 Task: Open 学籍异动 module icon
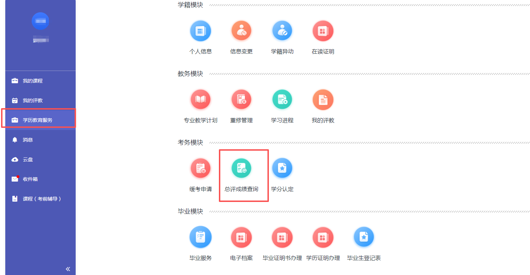click(282, 31)
